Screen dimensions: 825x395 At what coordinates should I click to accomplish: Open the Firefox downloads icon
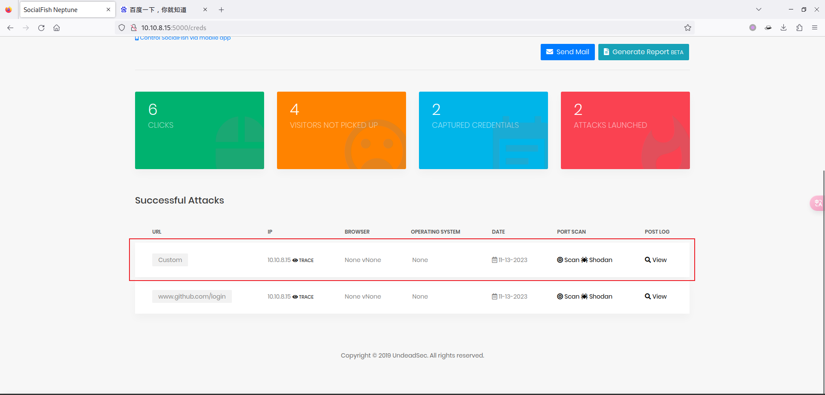[x=784, y=28]
